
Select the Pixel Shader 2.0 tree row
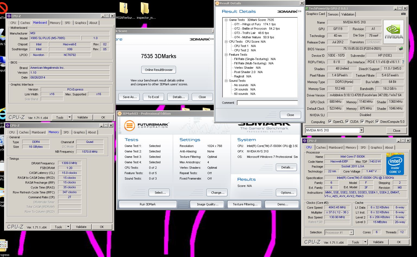248,72
